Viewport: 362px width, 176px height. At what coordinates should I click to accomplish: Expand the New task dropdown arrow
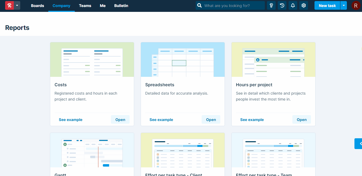344,5
